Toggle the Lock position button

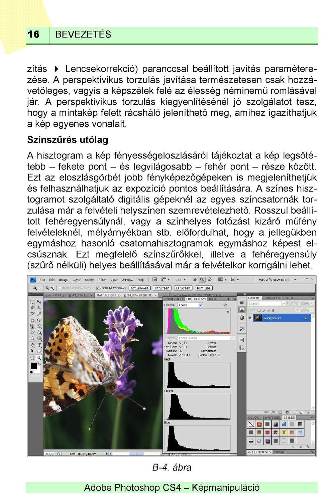pyautogui.click(x=268, y=311)
